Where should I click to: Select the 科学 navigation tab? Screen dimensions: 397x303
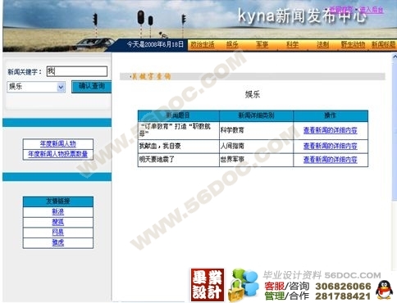[x=292, y=44]
